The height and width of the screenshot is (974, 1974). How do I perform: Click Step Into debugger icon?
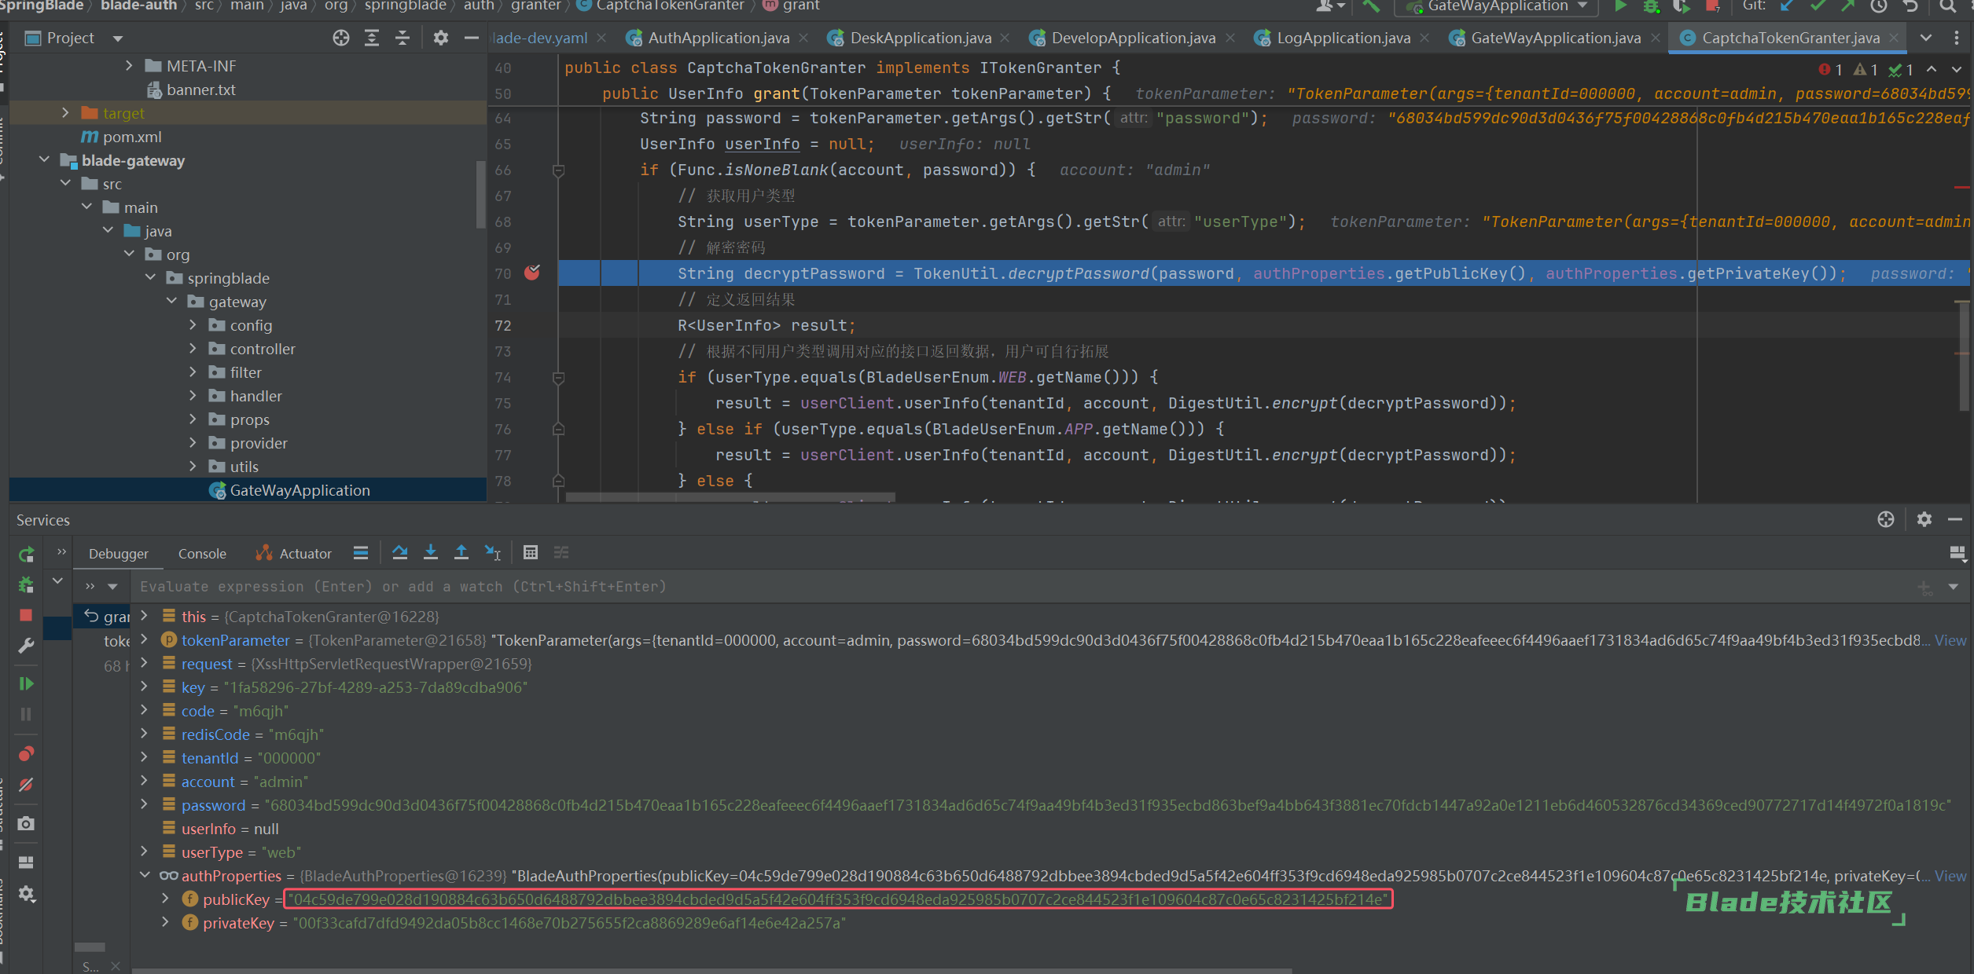[x=431, y=553]
